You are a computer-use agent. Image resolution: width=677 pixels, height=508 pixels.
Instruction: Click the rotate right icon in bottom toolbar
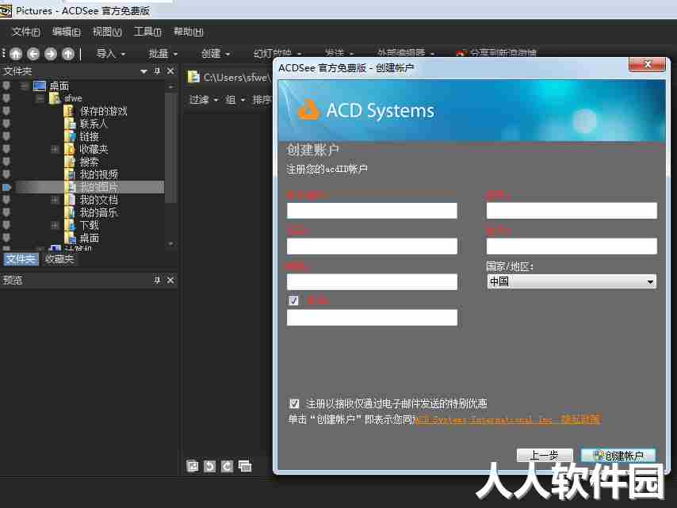point(227,466)
